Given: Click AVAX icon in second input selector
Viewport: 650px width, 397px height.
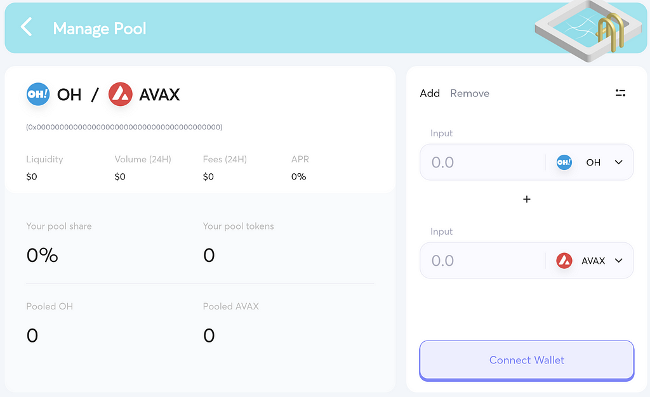Looking at the screenshot, I should [564, 261].
